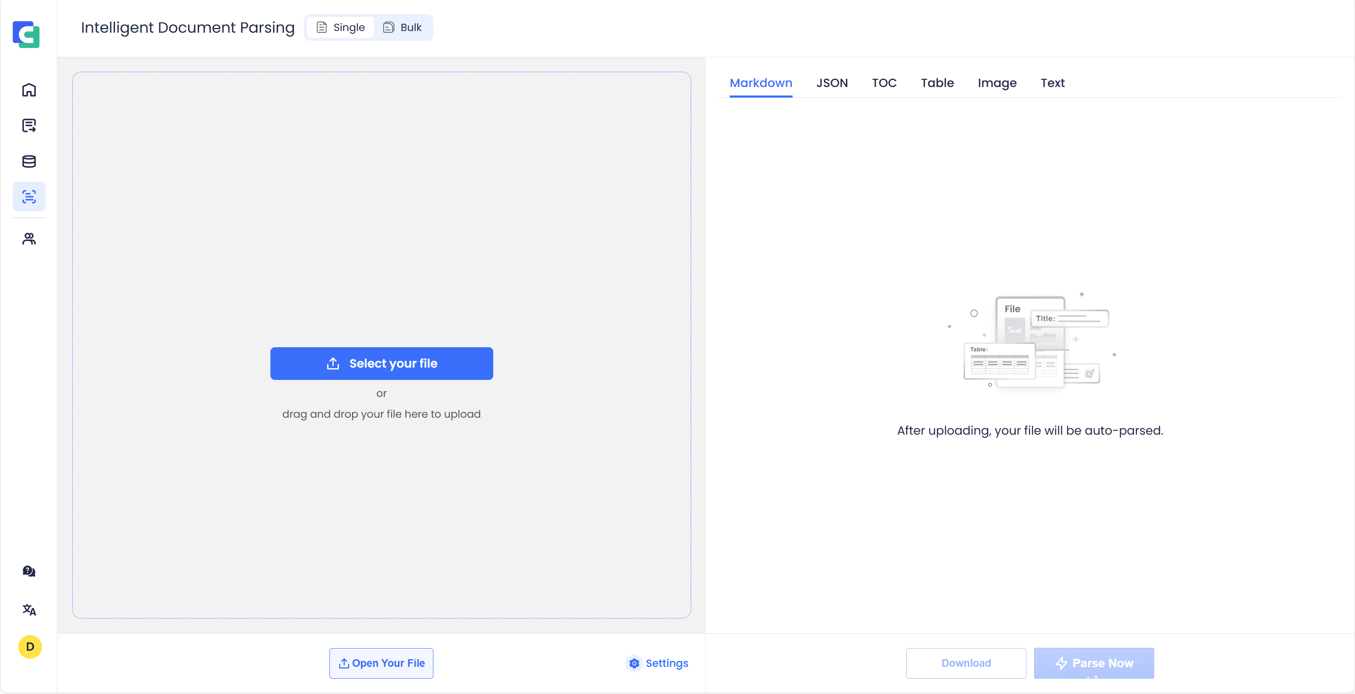Open the TOC tab
Viewport: 1355px width, 694px height.
[884, 83]
